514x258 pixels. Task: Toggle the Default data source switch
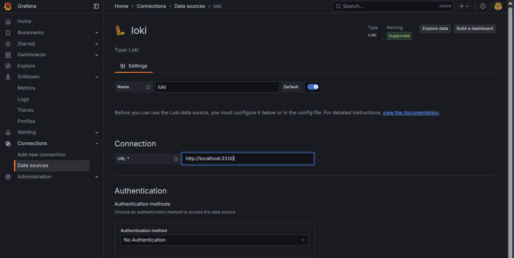(313, 87)
